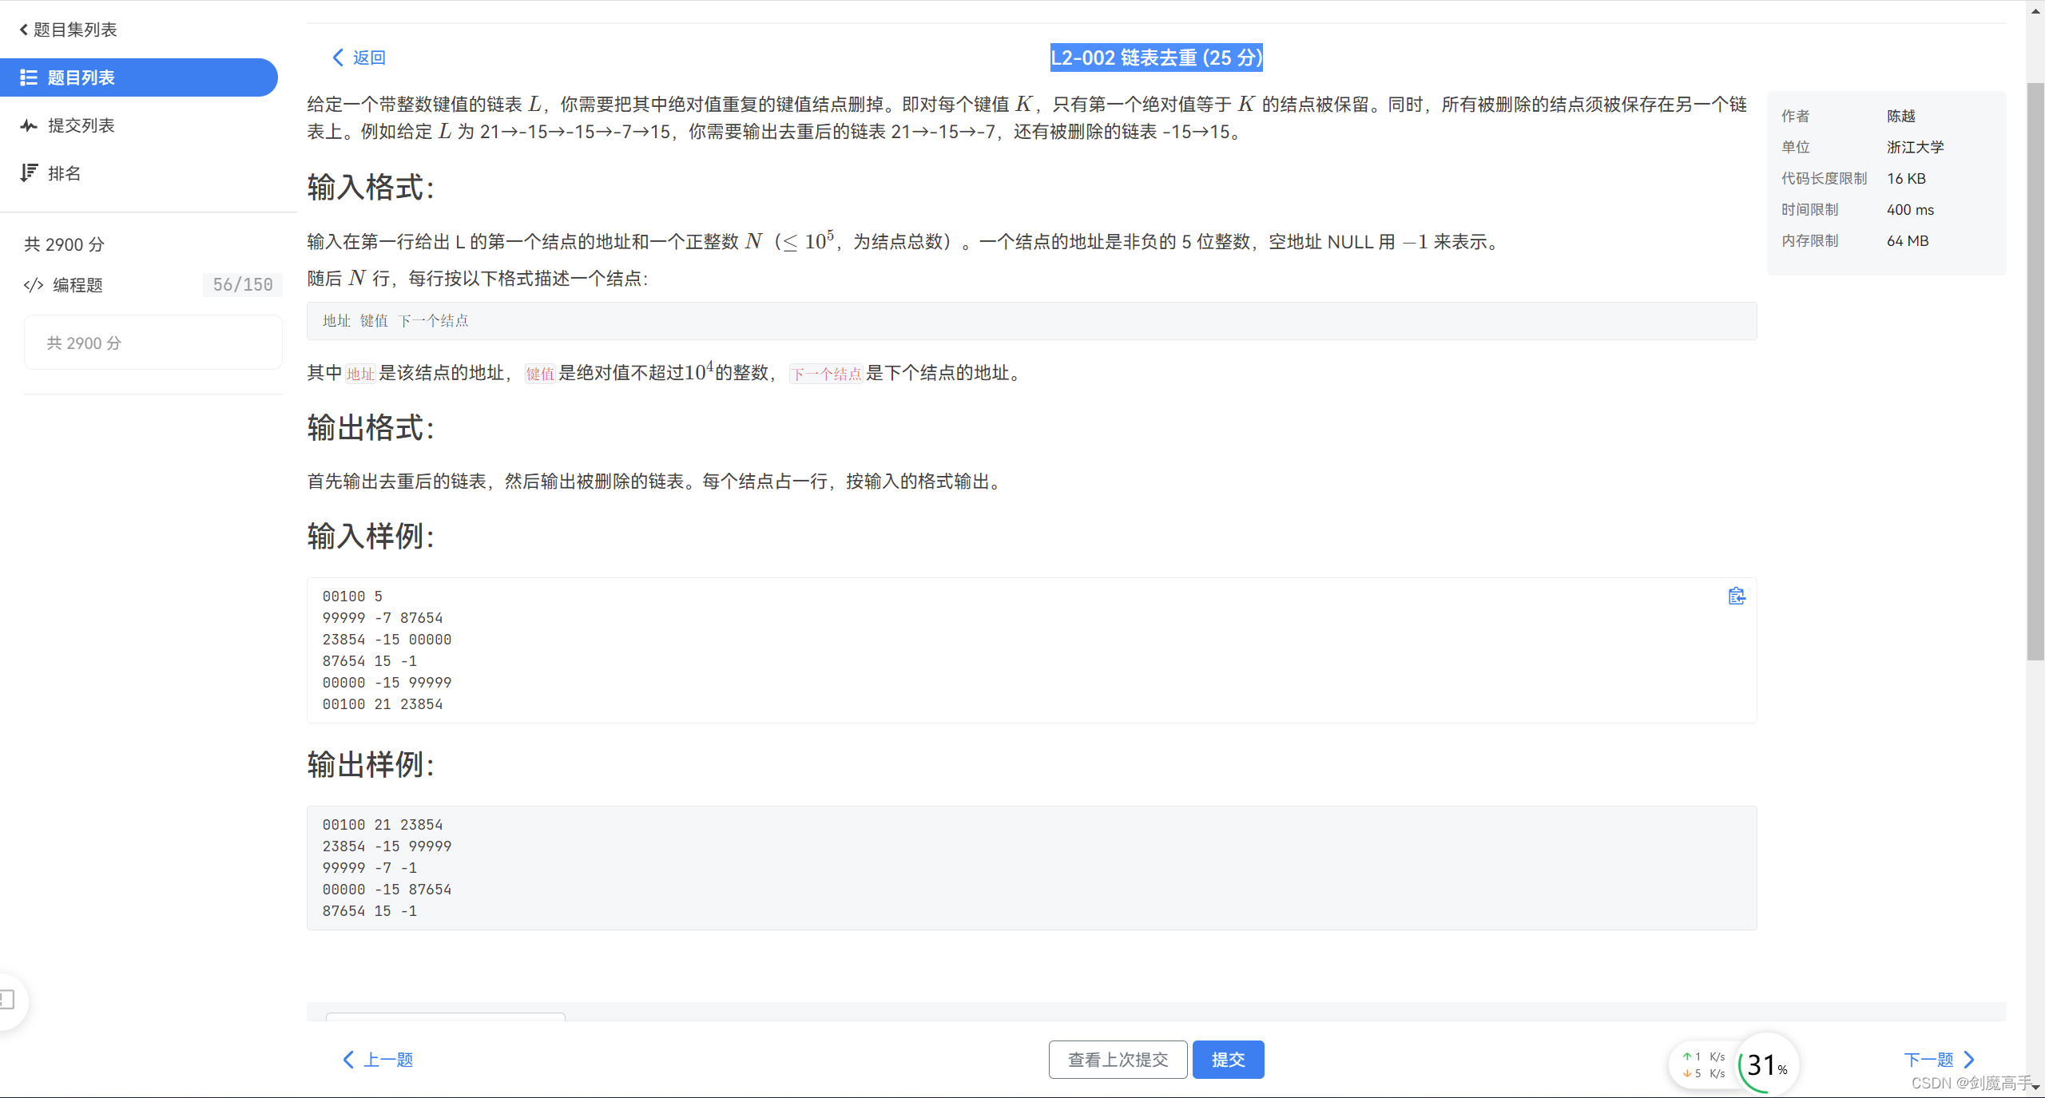Click the 题目列表 list icon in sidebar

pos(29,77)
